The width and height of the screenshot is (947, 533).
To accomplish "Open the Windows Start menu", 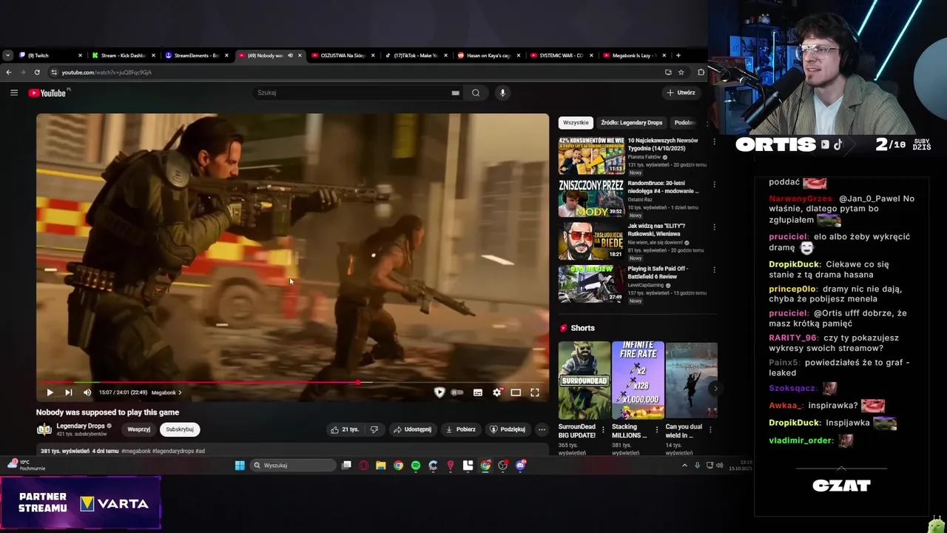I will point(240,466).
